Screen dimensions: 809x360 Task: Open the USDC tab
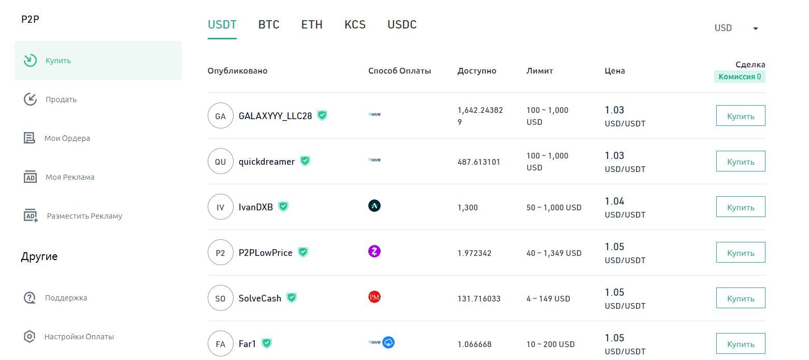pos(402,25)
